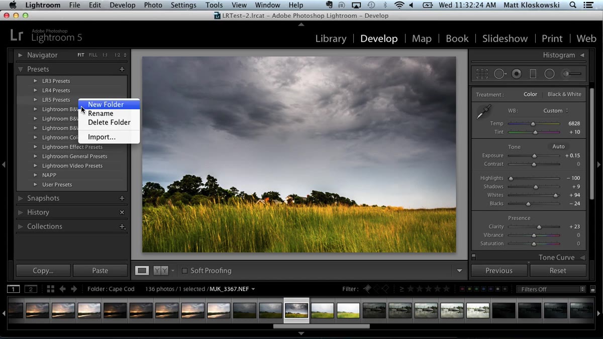Click the second window display button 2

31,289
